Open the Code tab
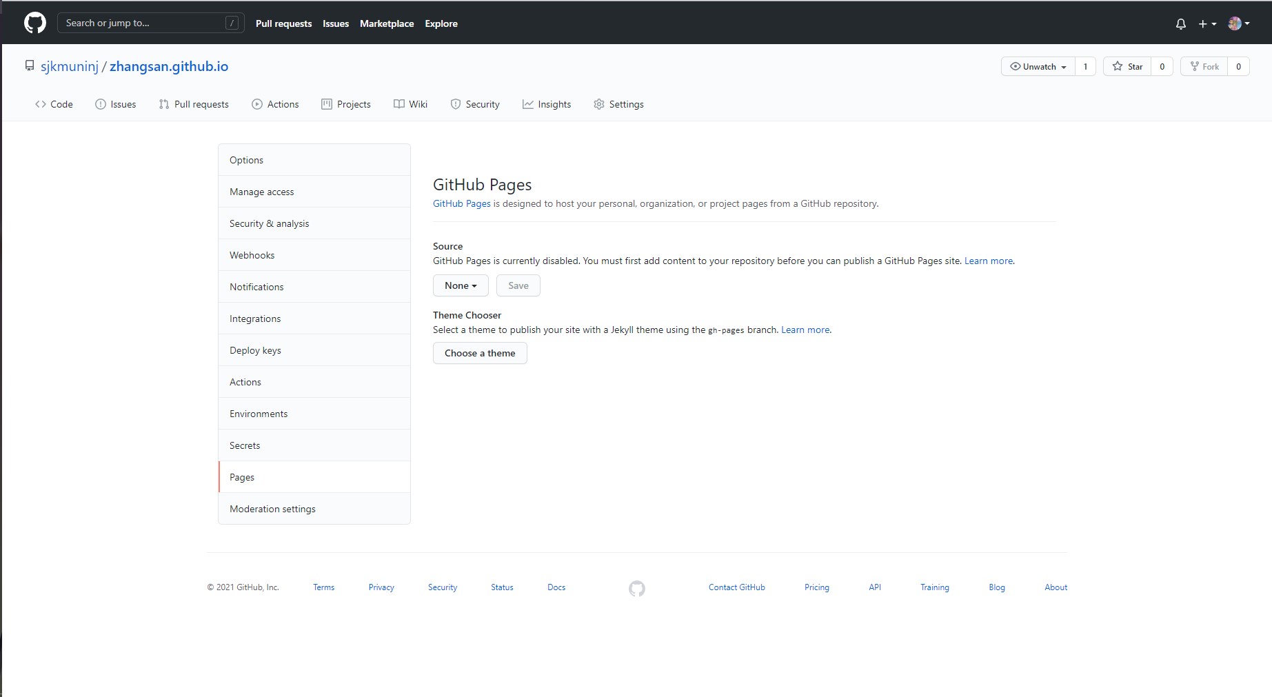The width and height of the screenshot is (1272, 697). 54,104
